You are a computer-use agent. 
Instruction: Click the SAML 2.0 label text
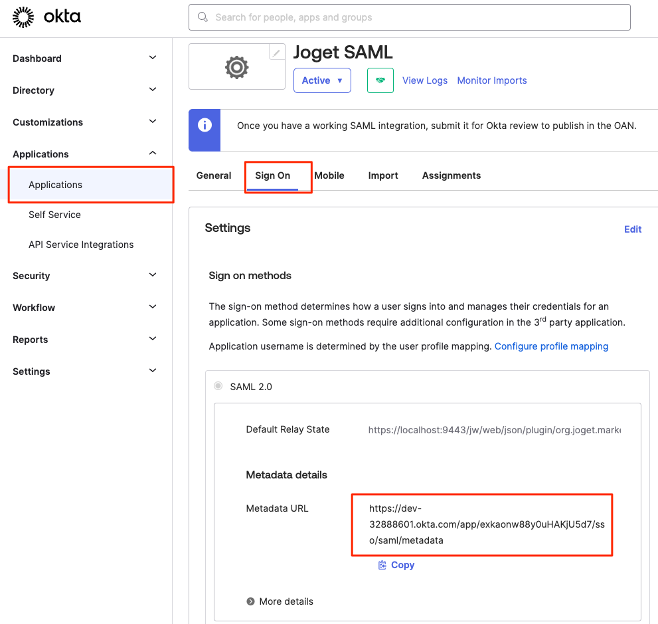click(x=251, y=387)
